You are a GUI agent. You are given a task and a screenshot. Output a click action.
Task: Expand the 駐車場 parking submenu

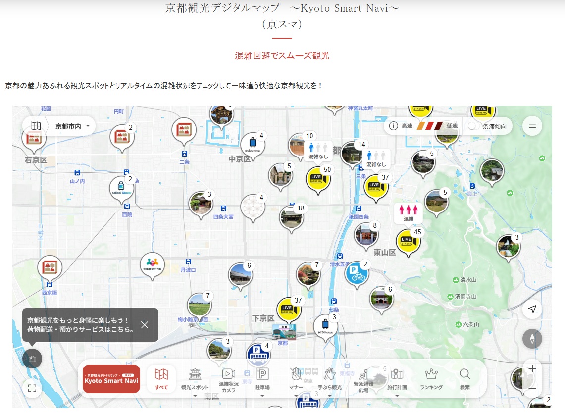262,396
